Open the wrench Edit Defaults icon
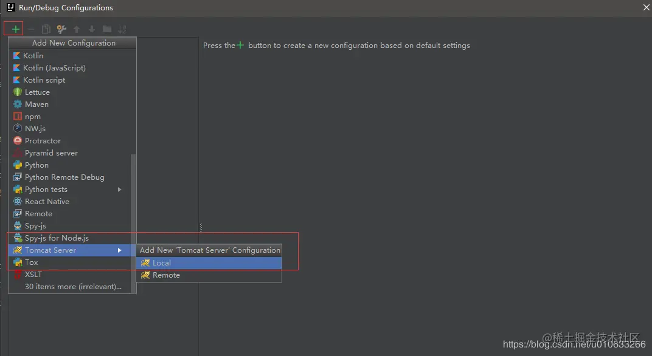This screenshot has height=356, width=652. click(x=61, y=29)
